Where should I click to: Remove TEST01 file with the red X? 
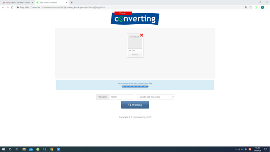pyautogui.click(x=142, y=35)
